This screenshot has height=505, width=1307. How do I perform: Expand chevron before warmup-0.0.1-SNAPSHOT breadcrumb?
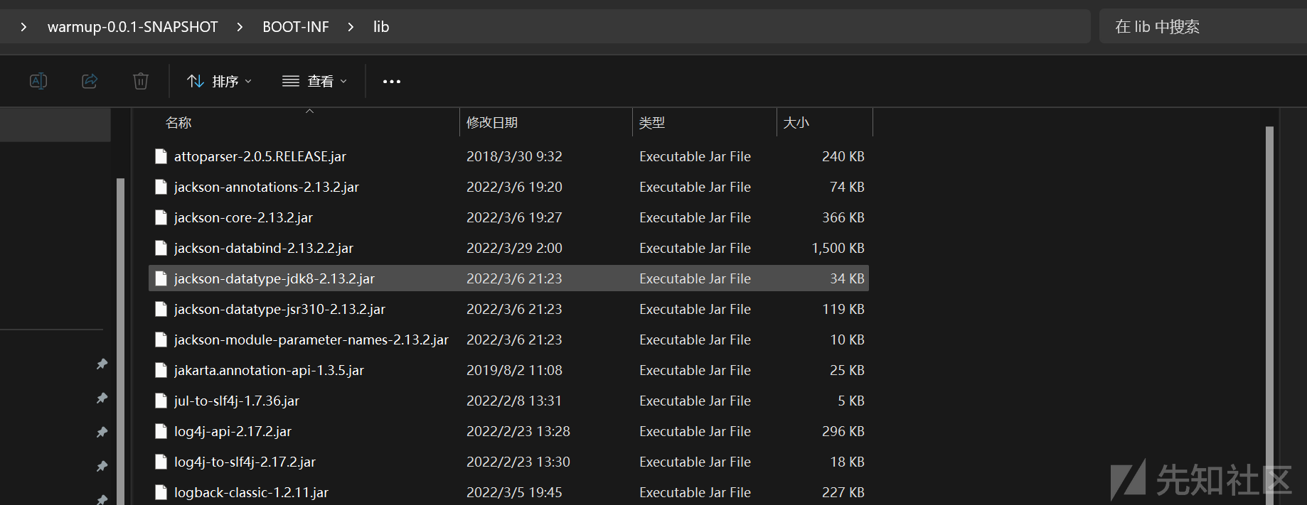(23, 27)
